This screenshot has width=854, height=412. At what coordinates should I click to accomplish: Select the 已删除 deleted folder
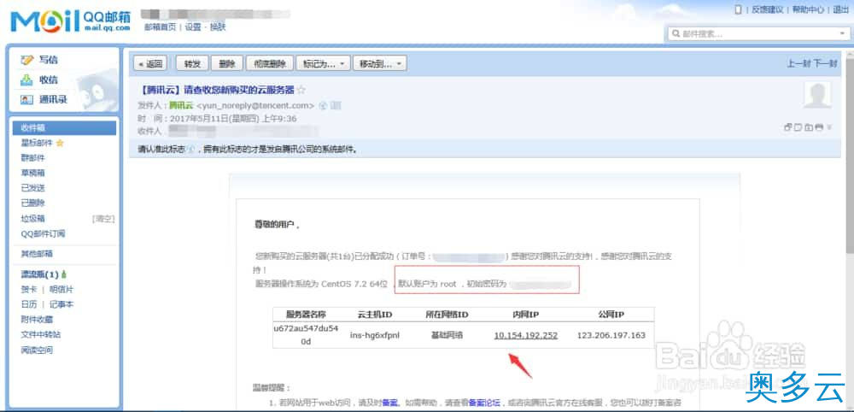[x=32, y=203]
